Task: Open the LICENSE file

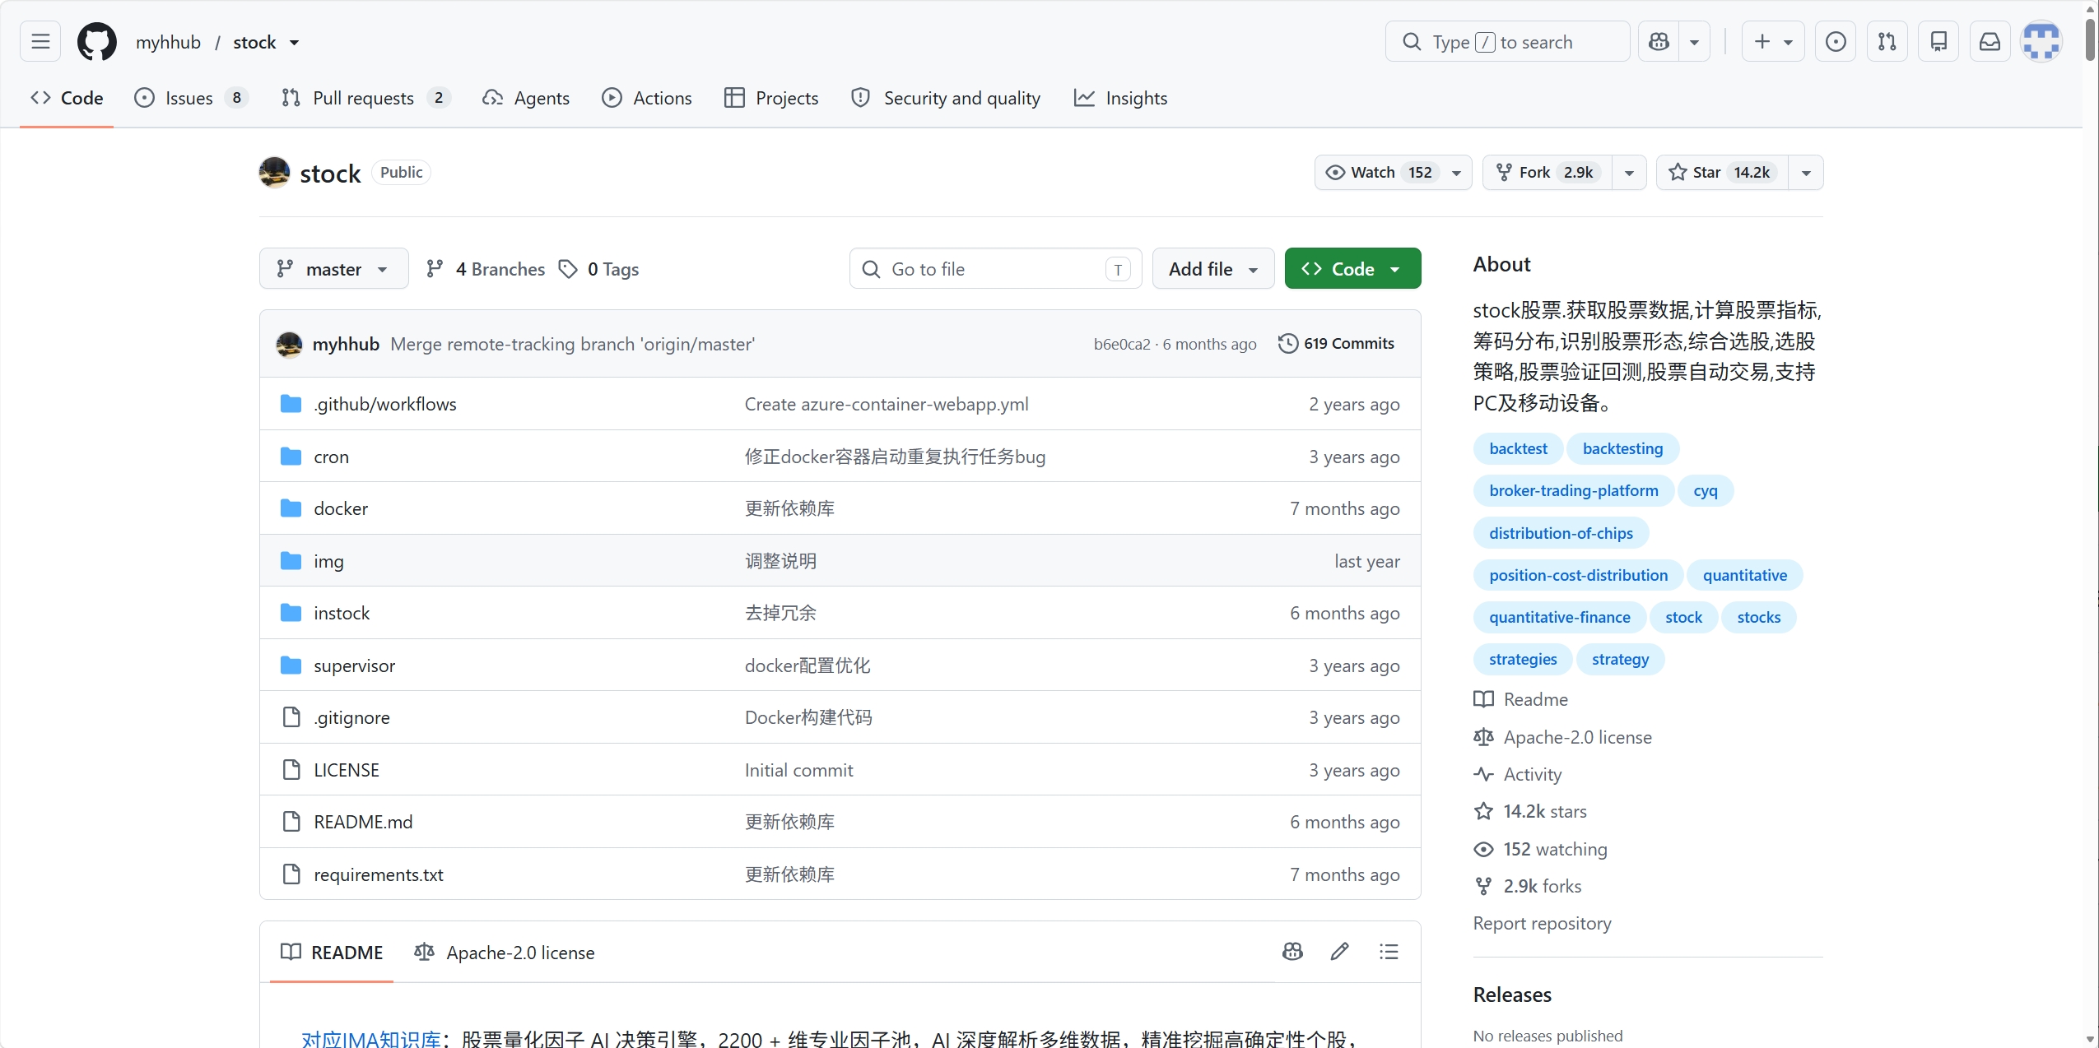Action: click(x=347, y=770)
